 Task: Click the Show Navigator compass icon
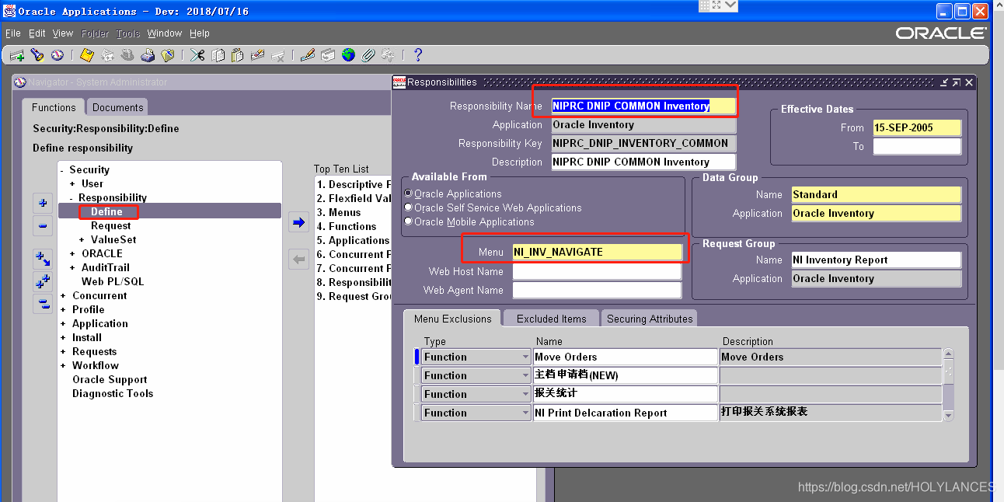coord(58,55)
